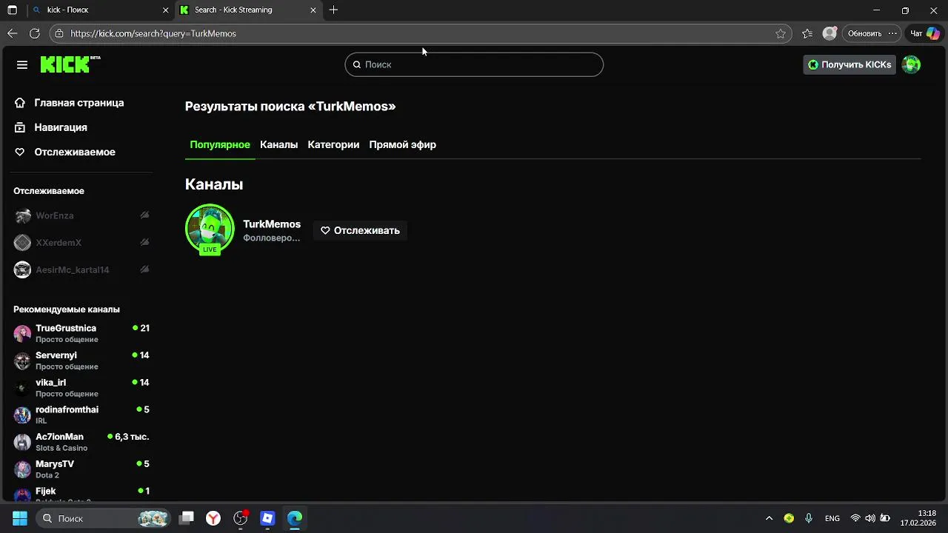Click the XXerdemX avatar icon

(x=23, y=243)
